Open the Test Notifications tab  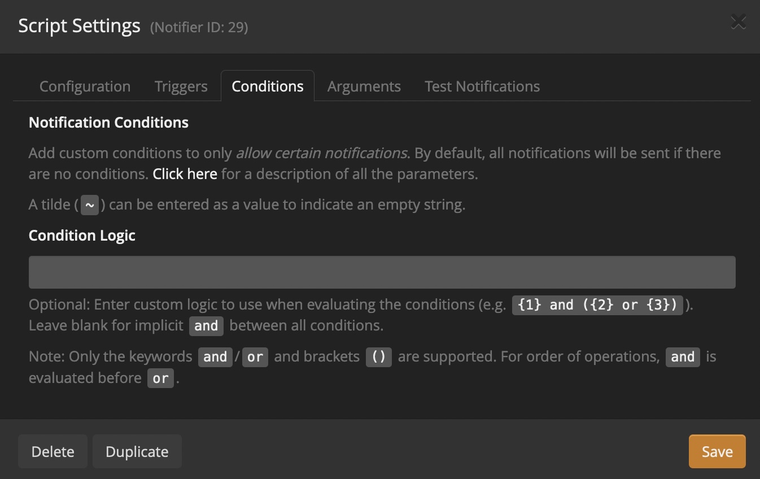pyautogui.click(x=482, y=86)
